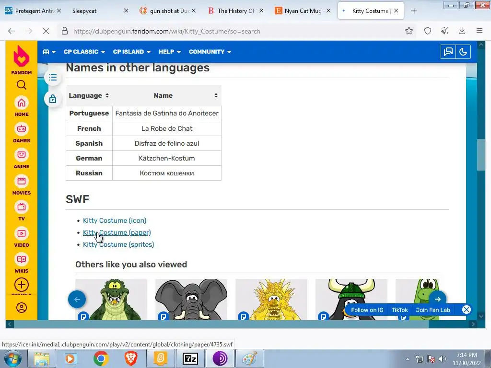
Task: Click Follow on IG link
Action: click(367, 310)
